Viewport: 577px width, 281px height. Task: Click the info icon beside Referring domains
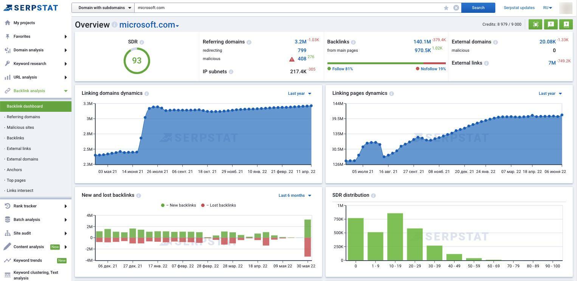click(x=249, y=42)
